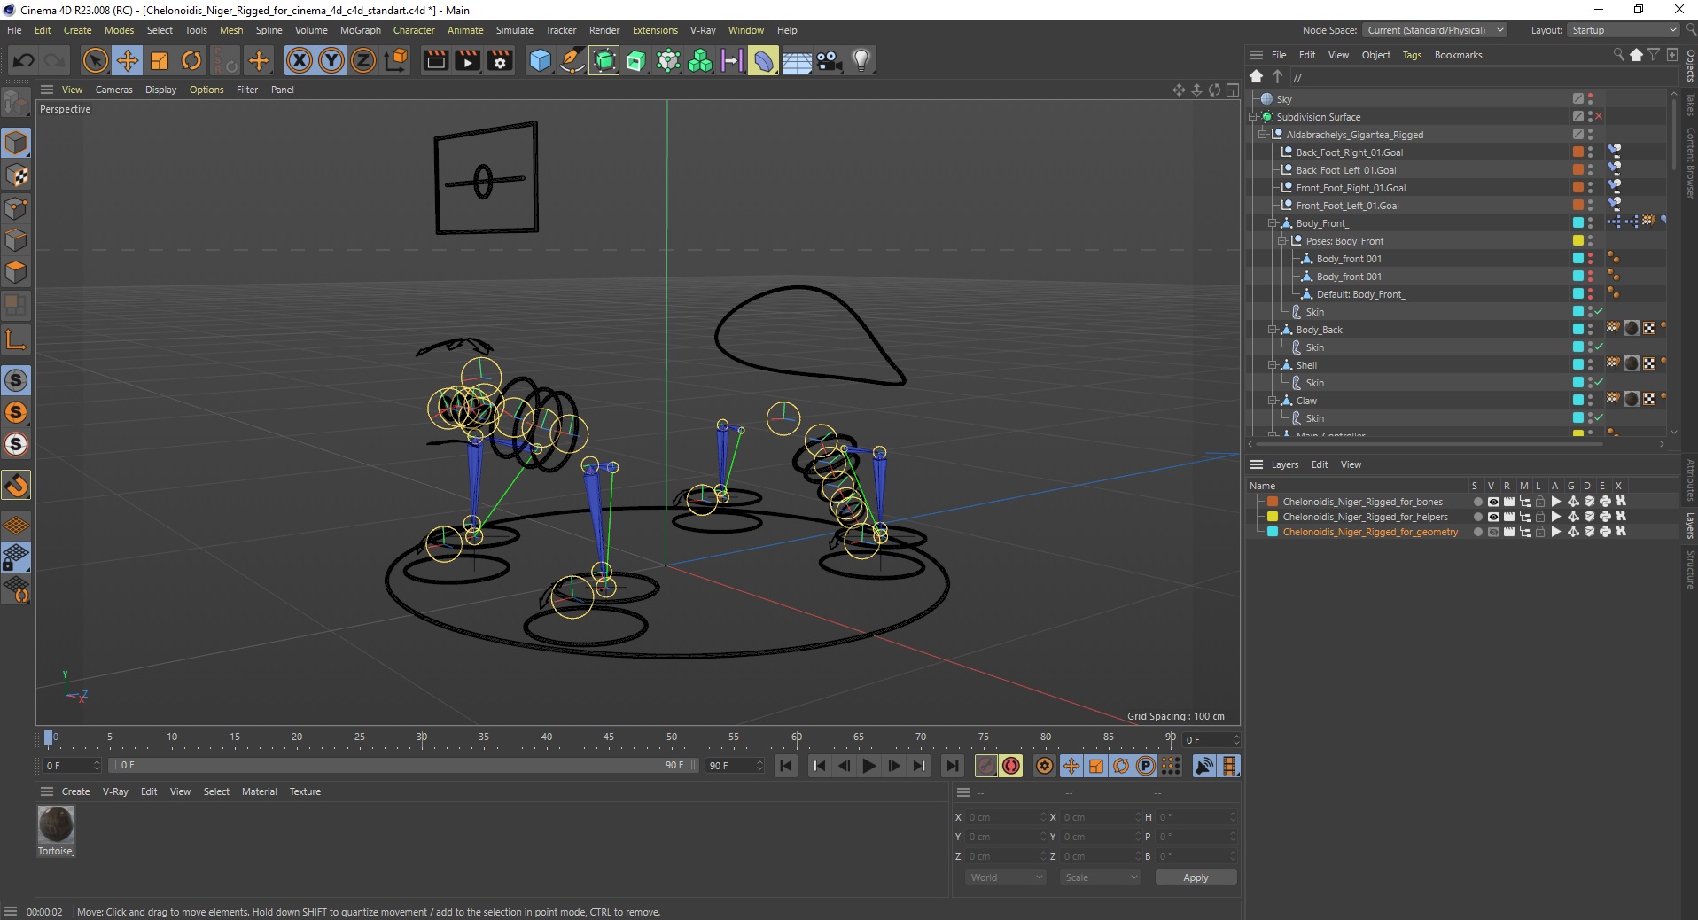
Task: Go to End of animation
Action: pos(952,766)
